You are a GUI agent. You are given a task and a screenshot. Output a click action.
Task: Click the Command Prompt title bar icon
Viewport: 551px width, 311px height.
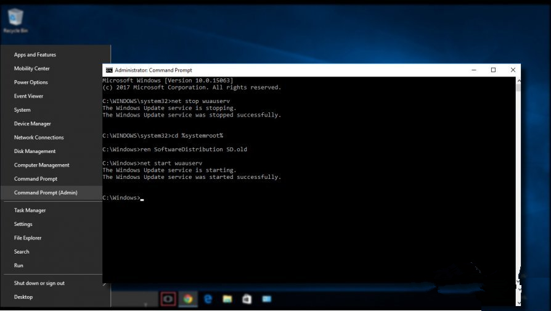[x=109, y=70]
